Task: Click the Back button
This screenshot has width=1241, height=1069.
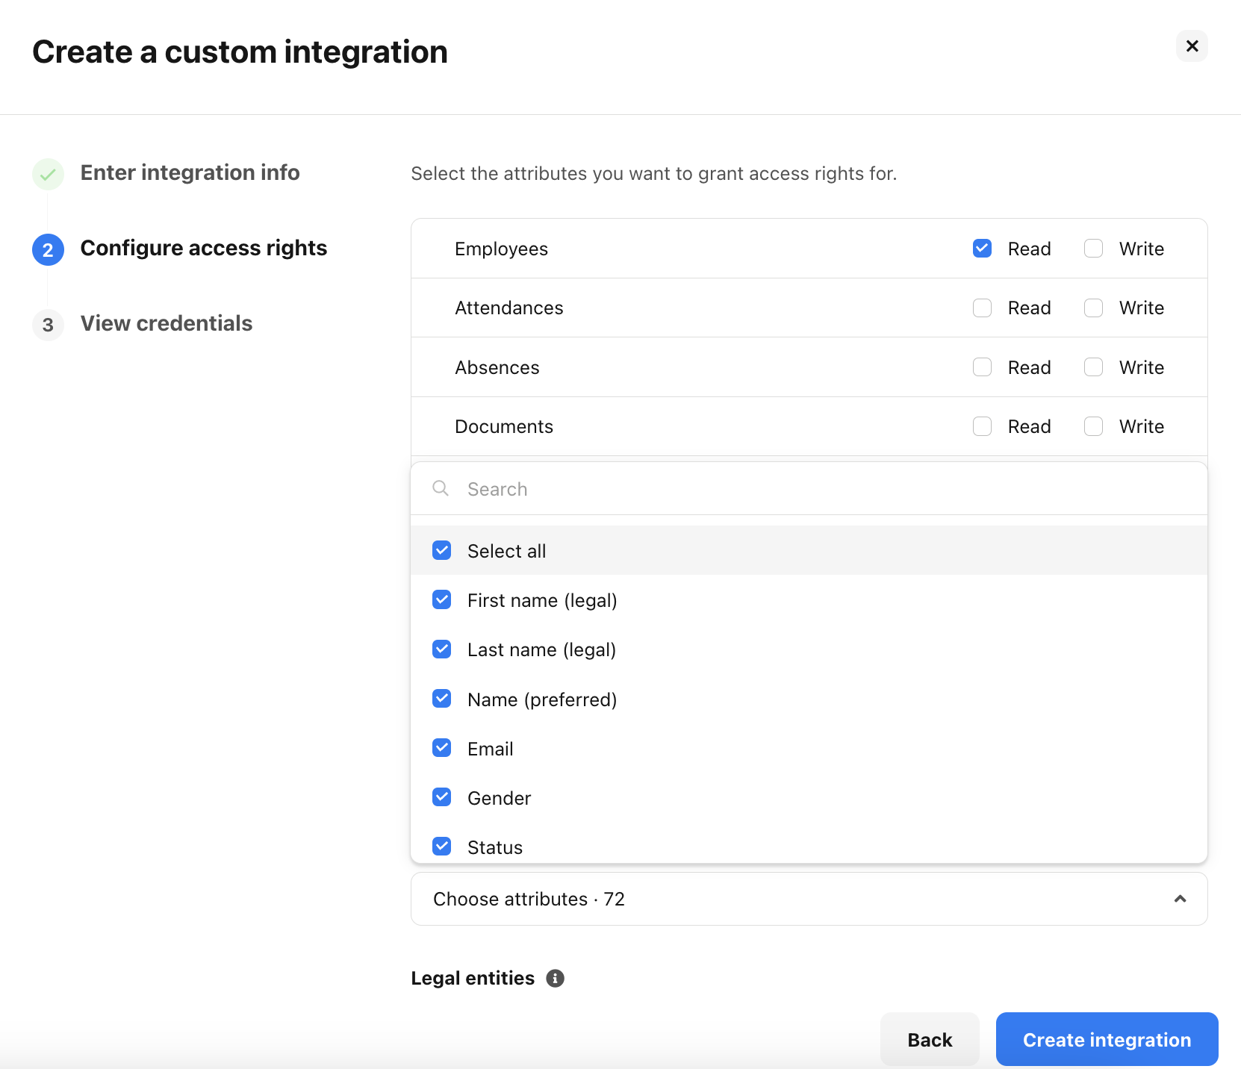Action: 930,1039
